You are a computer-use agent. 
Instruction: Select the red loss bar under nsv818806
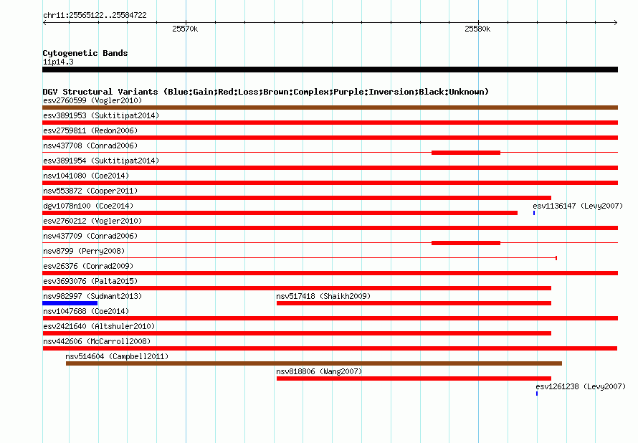(x=414, y=378)
